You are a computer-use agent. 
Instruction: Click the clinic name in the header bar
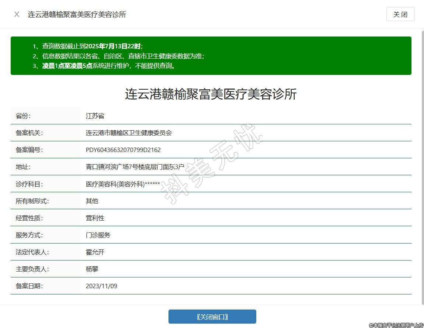77,14
